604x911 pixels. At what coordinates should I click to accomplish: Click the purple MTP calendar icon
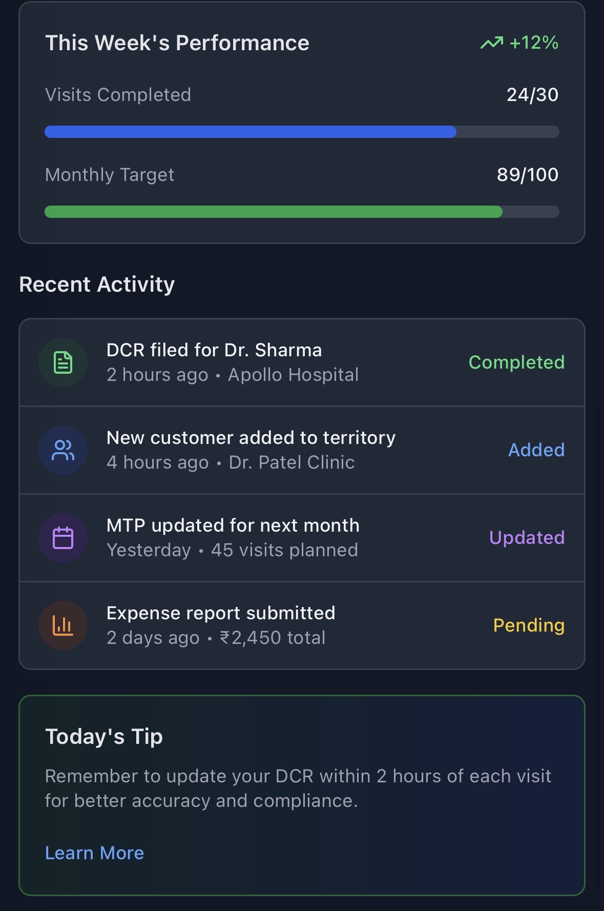pos(63,538)
